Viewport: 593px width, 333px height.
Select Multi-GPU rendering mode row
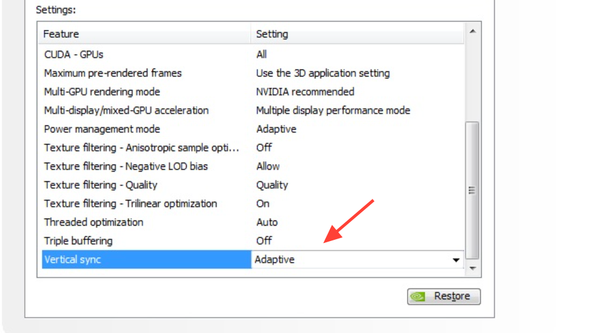pos(253,92)
